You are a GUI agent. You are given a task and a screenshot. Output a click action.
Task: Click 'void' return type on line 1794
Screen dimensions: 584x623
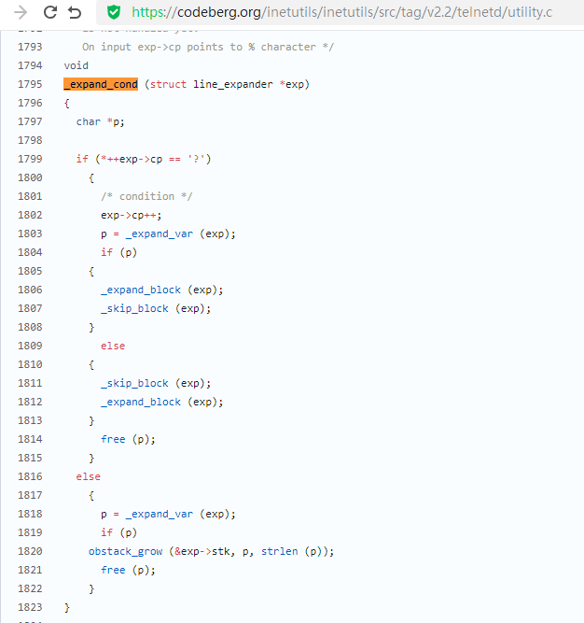[x=76, y=65]
